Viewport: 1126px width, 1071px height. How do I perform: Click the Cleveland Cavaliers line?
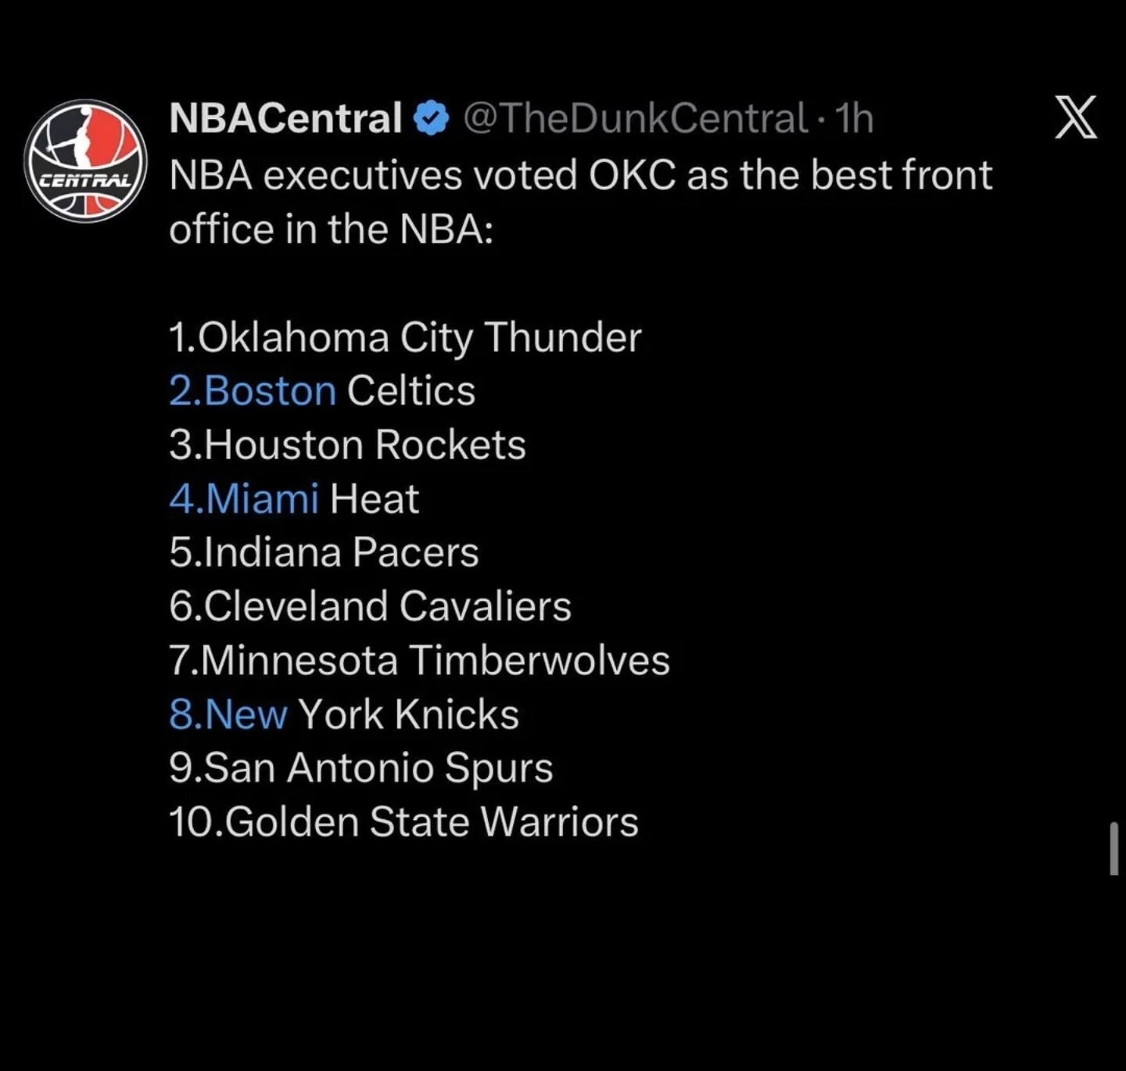click(370, 607)
